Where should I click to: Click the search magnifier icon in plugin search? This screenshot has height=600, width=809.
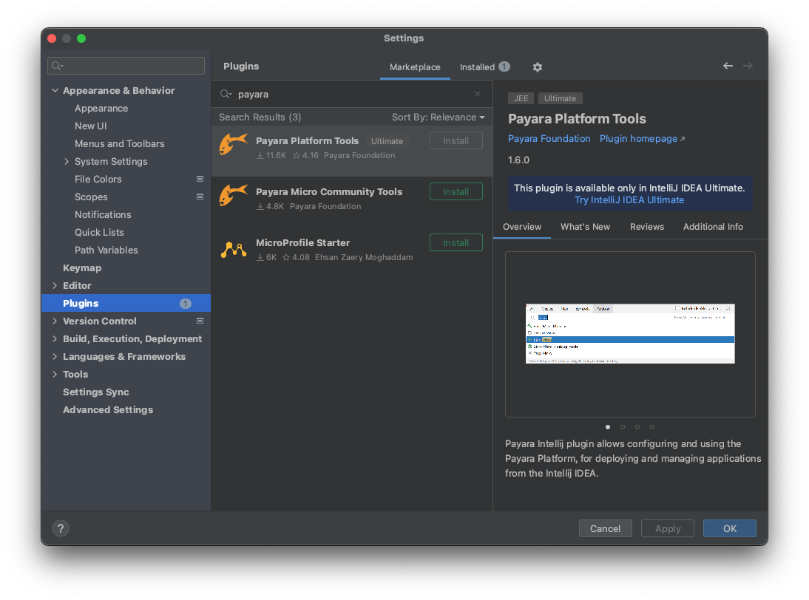click(226, 95)
